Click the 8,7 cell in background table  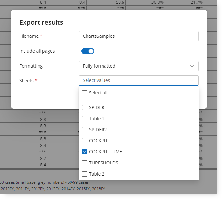pos(28,159)
